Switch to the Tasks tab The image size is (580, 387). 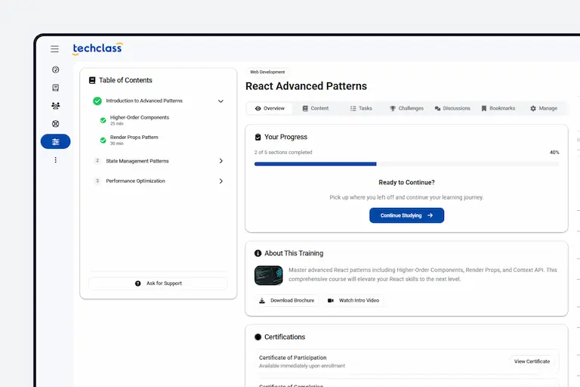pyautogui.click(x=361, y=109)
